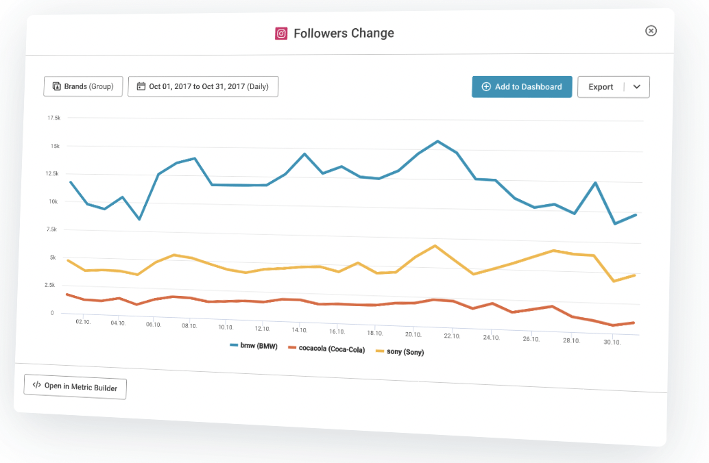Click the 30.10. x-axis date label
The height and width of the screenshot is (463, 709).
pos(612,342)
